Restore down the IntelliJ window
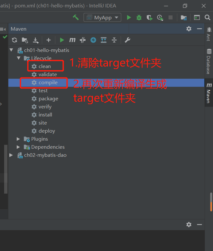Image resolution: width=213 pixels, height=251 pixels. click(185, 6)
